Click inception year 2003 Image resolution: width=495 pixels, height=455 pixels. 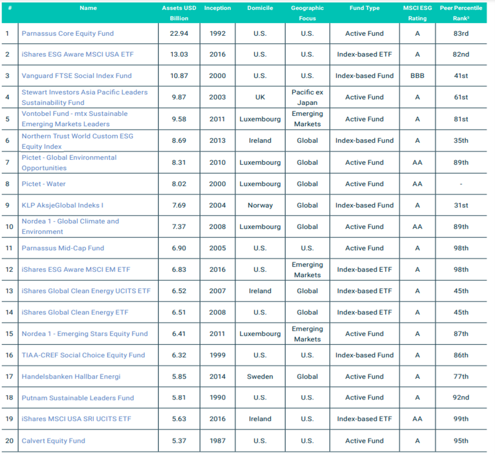[217, 97]
